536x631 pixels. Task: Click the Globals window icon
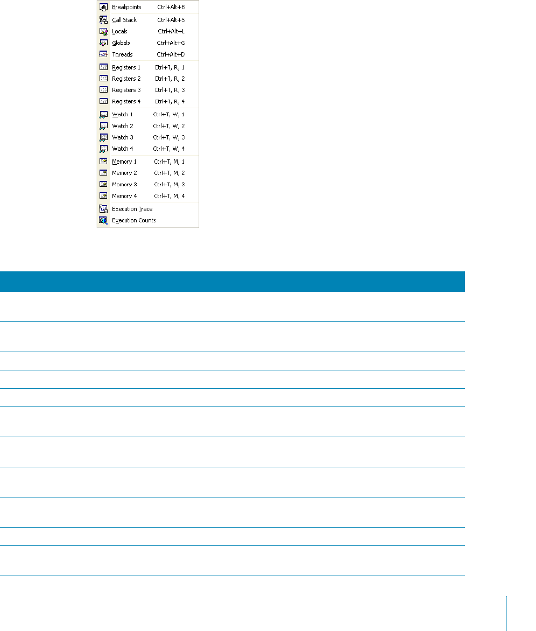coord(103,43)
